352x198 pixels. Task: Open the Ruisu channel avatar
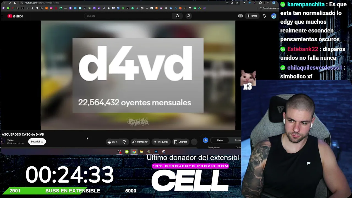pyautogui.click(x=3, y=142)
